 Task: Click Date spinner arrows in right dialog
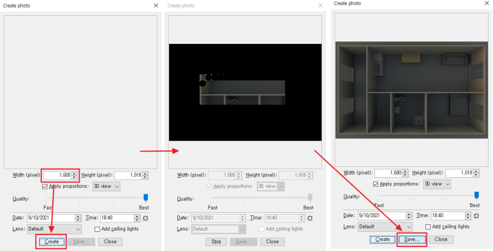point(409,215)
